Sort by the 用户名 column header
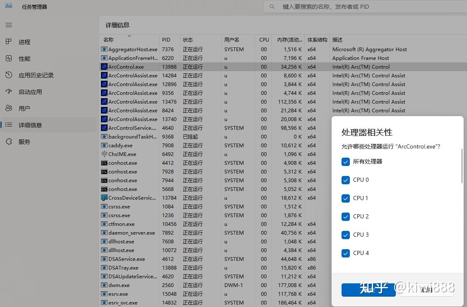467x307 pixels. 238,40
